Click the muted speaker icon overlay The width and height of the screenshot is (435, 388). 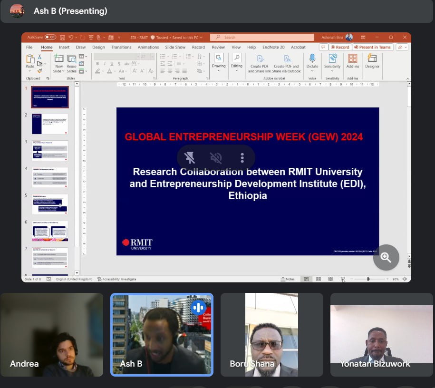(216, 158)
